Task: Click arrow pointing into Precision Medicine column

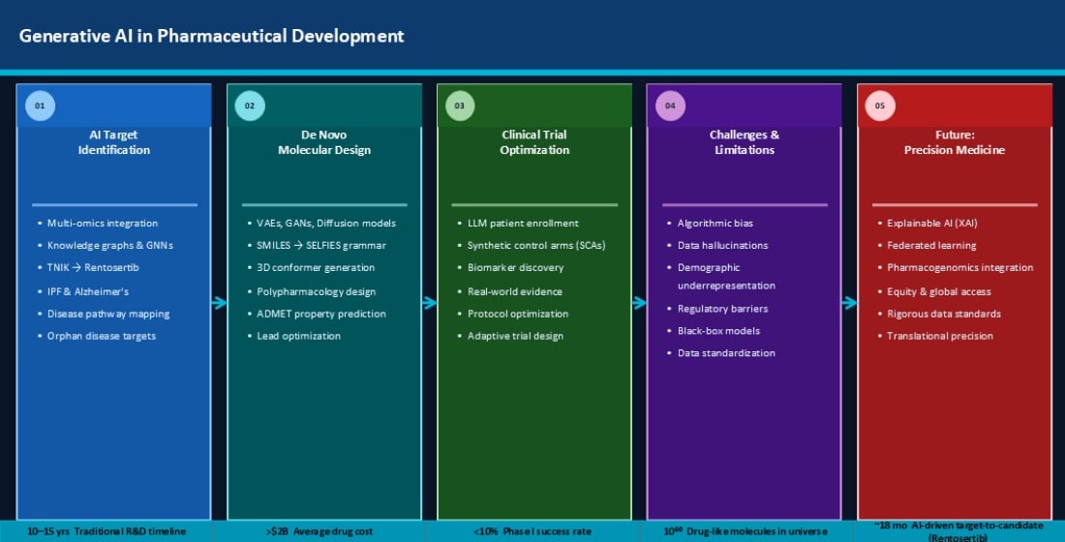Action: pyautogui.click(x=849, y=303)
